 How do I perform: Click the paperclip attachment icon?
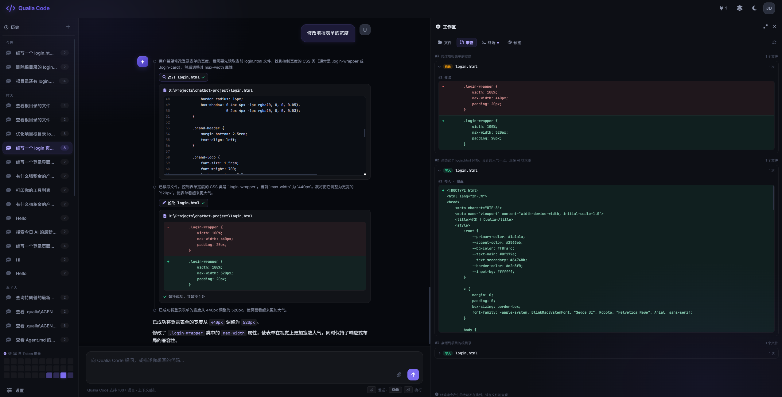(x=399, y=375)
